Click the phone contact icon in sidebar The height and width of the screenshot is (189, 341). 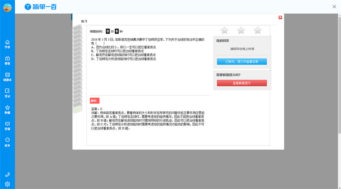coord(7,175)
